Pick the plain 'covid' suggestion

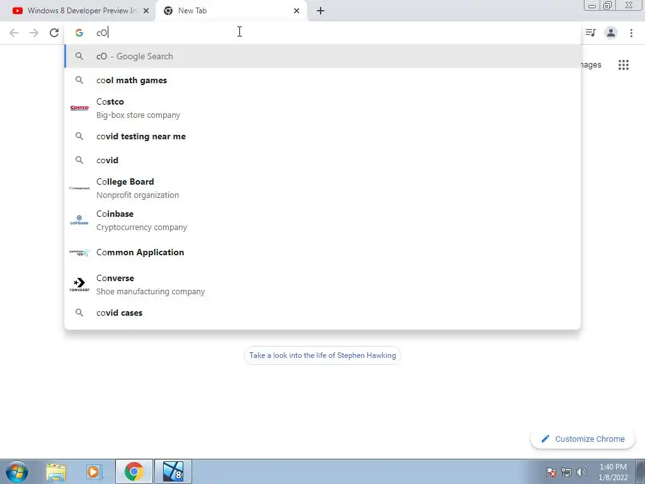[x=322, y=160]
